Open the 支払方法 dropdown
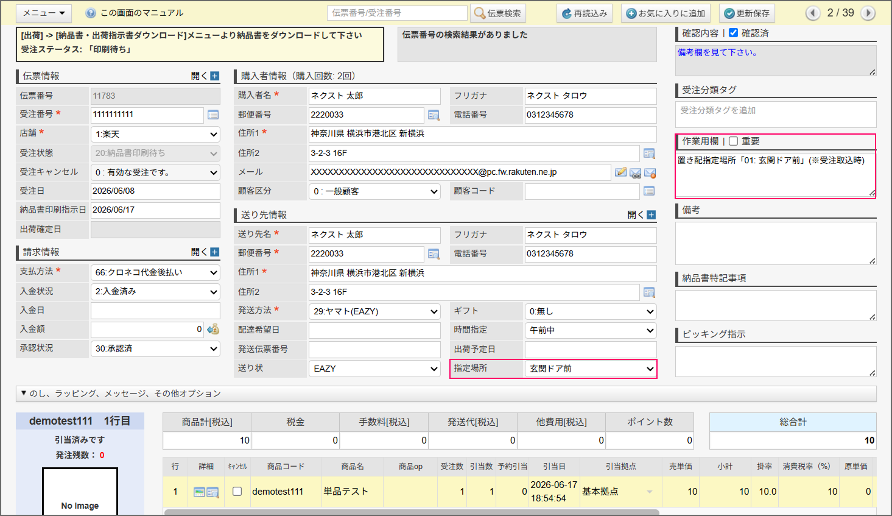 click(x=156, y=272)
